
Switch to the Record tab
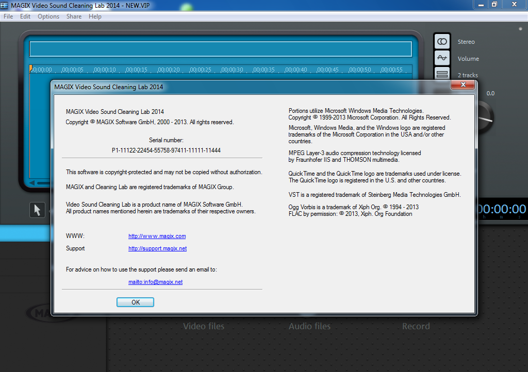[416, 326]
